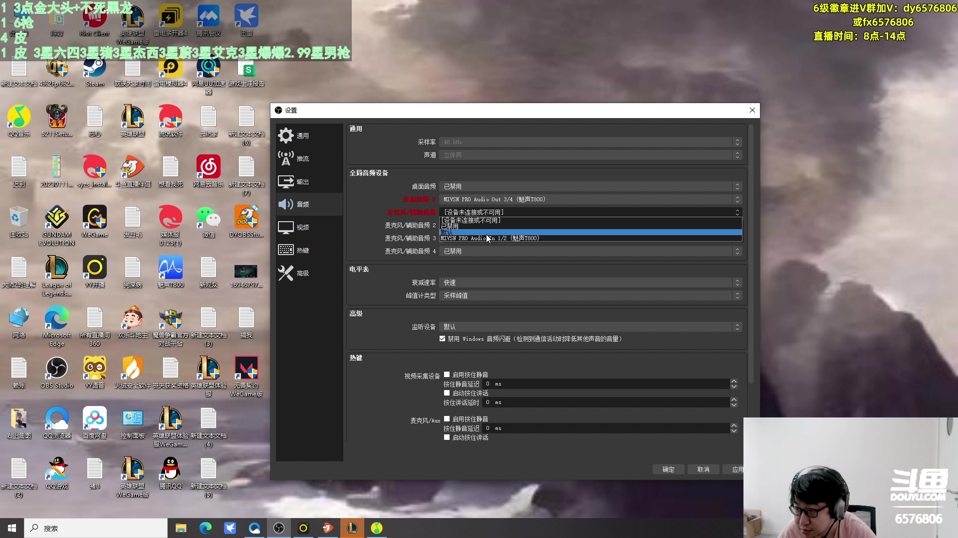Launch the QQ浏览器 desktop icon
958x538 pixels.
pyautogui.click(x=56, y=423)
